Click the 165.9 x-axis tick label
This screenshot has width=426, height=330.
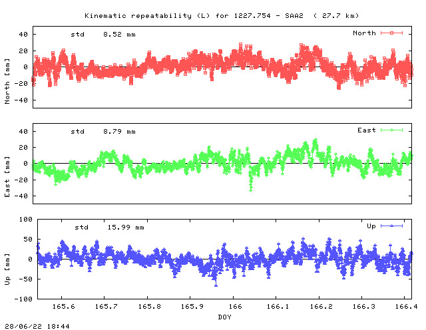192,306
